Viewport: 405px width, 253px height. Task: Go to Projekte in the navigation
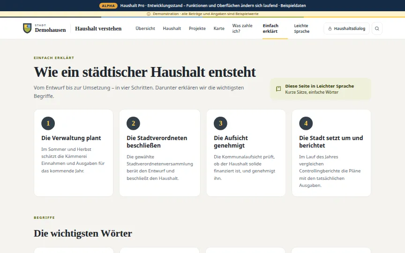[x=197, y=29]
